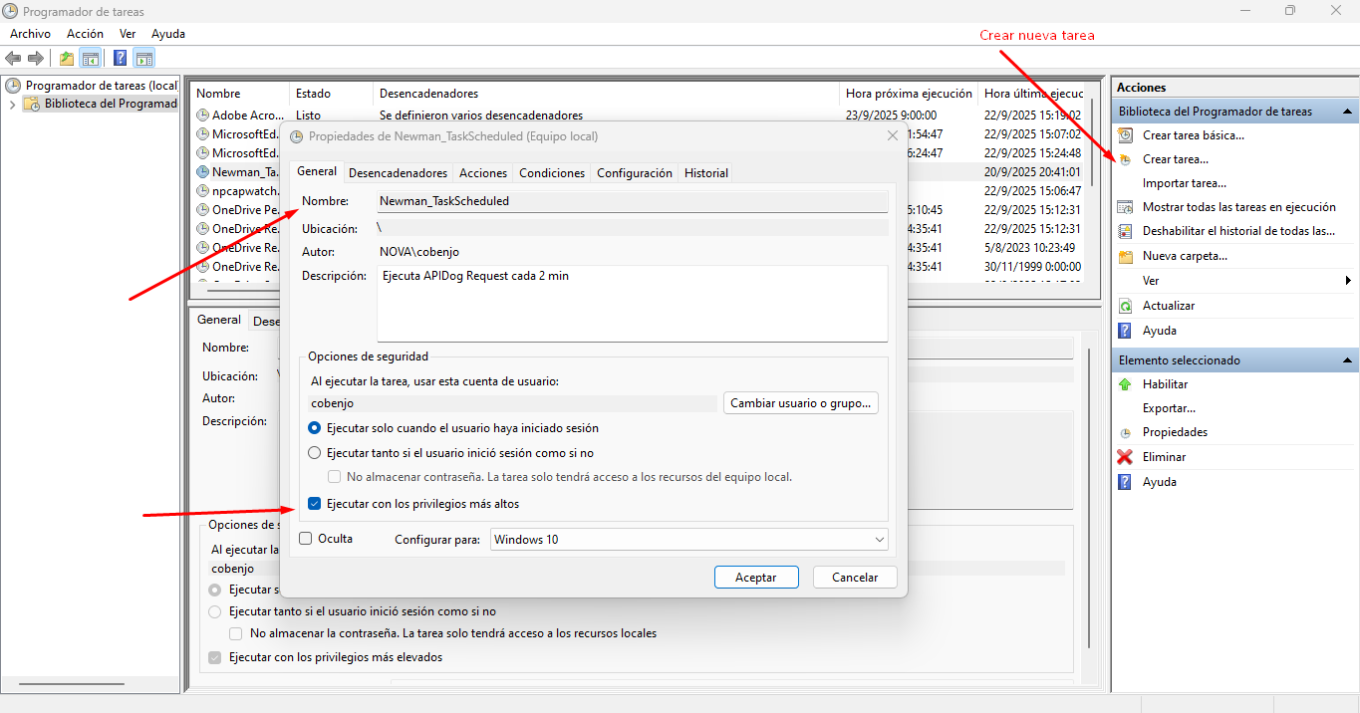
Task: Switch to the Desencadenadores tab
Action: click(x=398, y=173)
